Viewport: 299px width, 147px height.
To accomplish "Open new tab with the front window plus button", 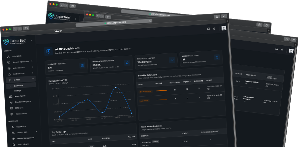I will pyautogui.click(x=227, y=21).
